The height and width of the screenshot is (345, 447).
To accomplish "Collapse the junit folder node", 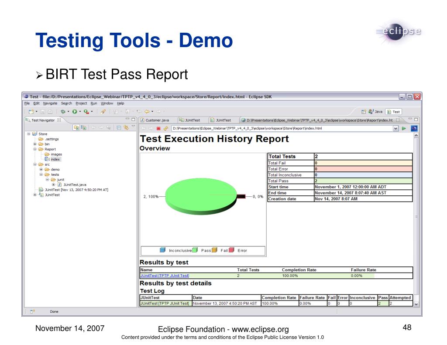I will [x=47, y=180].
